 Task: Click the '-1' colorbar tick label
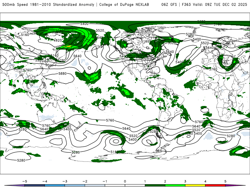105,181
